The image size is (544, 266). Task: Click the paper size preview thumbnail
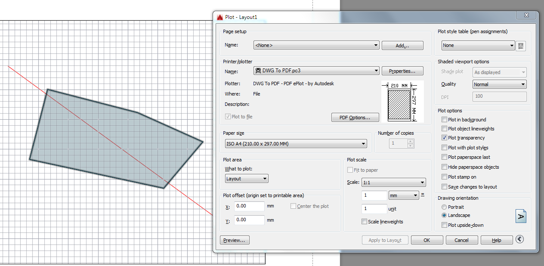[x=402, y=101]
